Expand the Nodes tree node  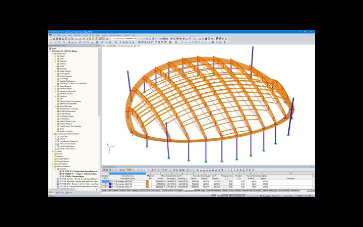(x=55, y=56)
